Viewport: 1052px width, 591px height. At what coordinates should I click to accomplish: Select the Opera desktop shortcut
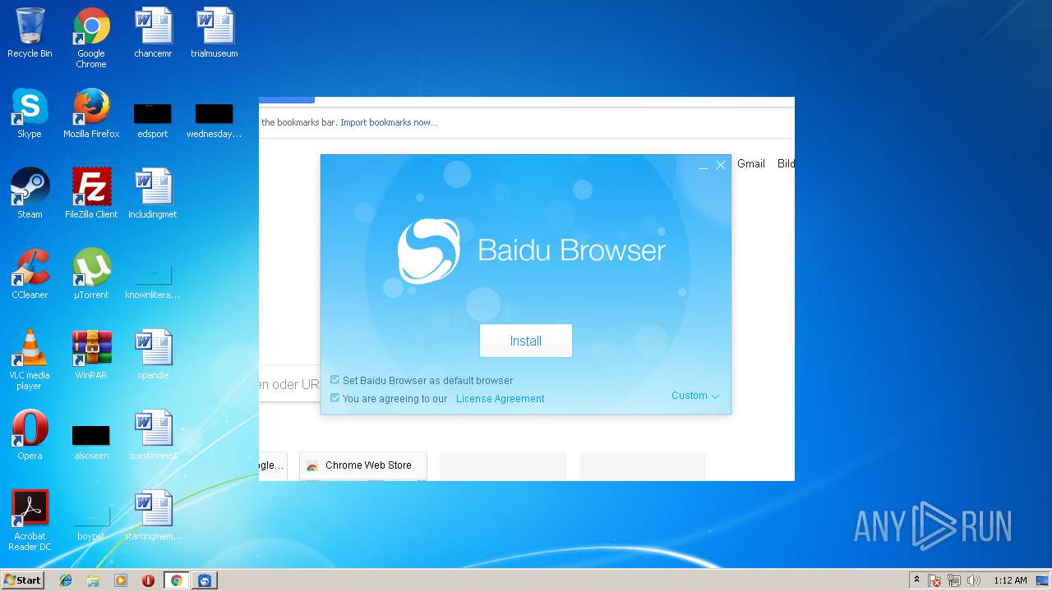pos(30,435)
